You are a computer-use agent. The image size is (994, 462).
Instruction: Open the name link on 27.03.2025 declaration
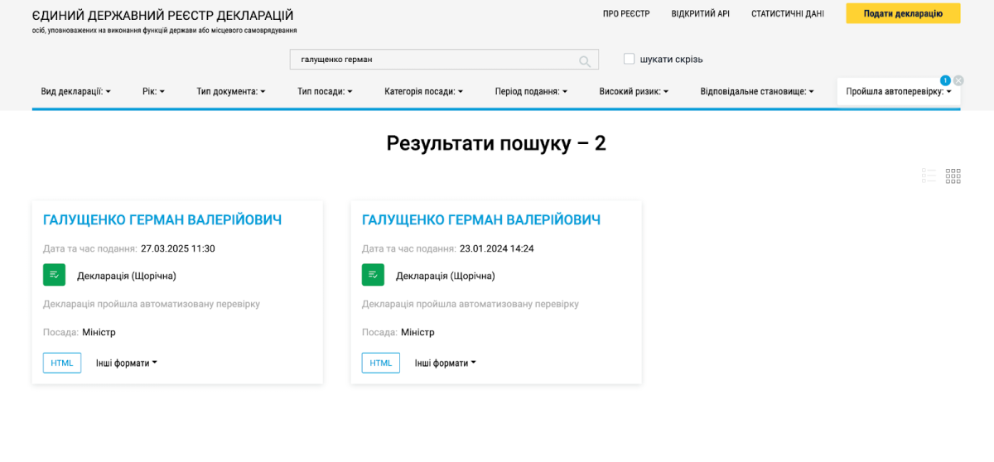point(162,219)
